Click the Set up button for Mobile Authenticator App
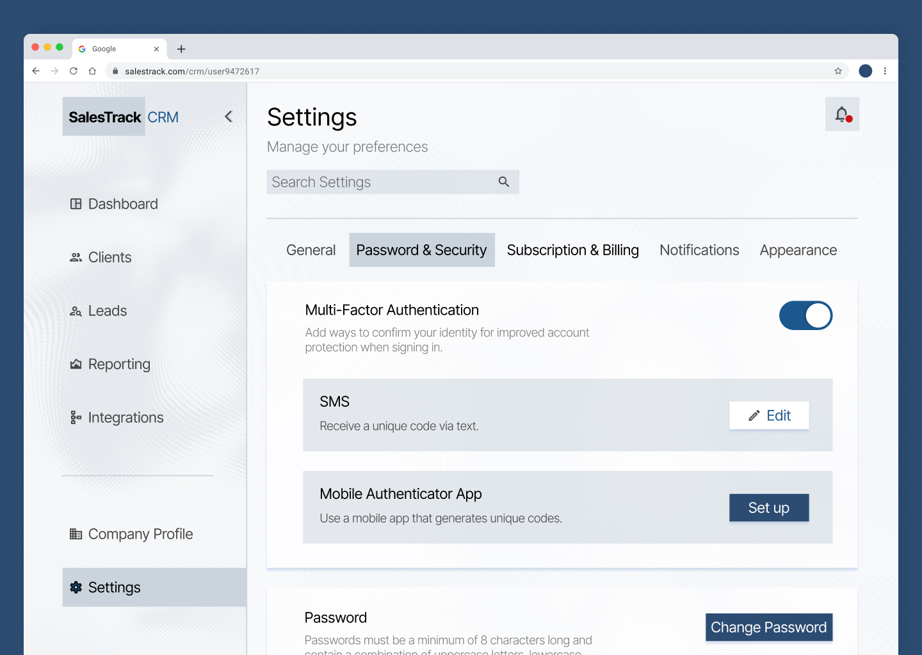Viewport: 922px width, 655px height. (x=769, y=507)
